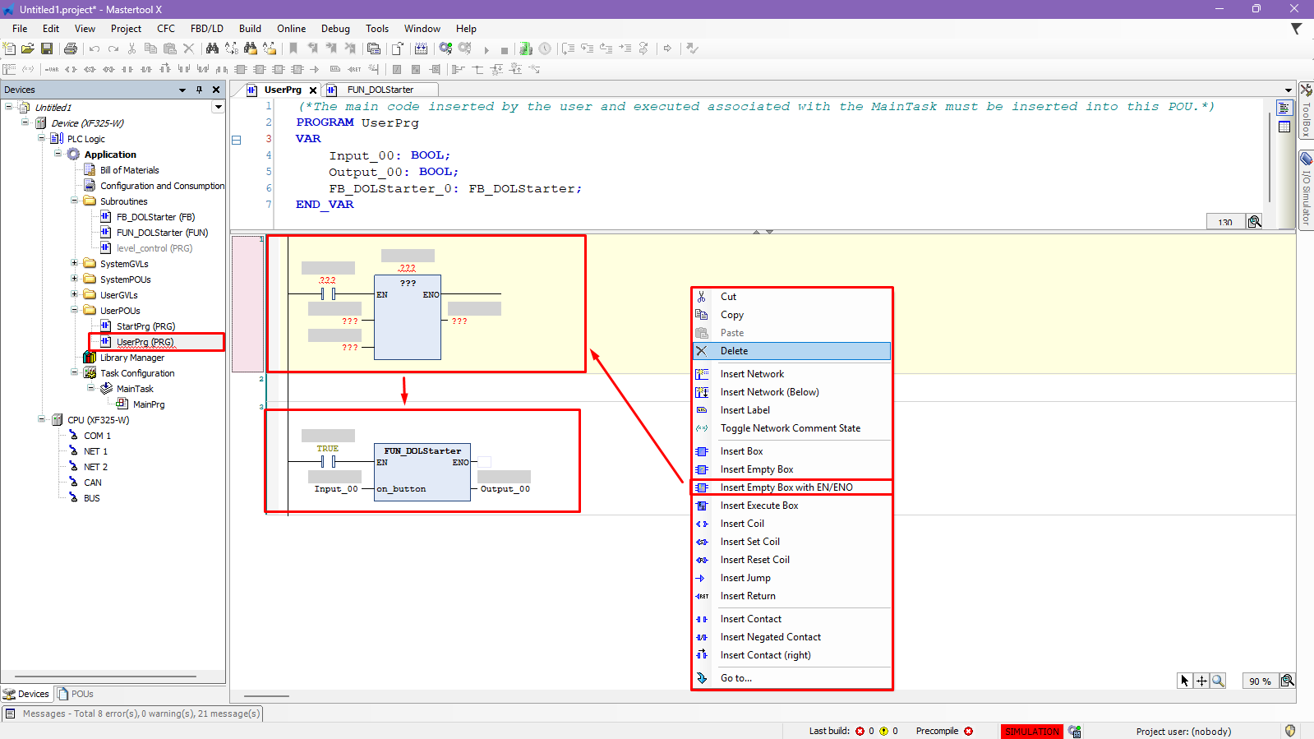Open the FBD/LD menu
The height and width of the screenshot is (739, 1314).
point(206,29)
